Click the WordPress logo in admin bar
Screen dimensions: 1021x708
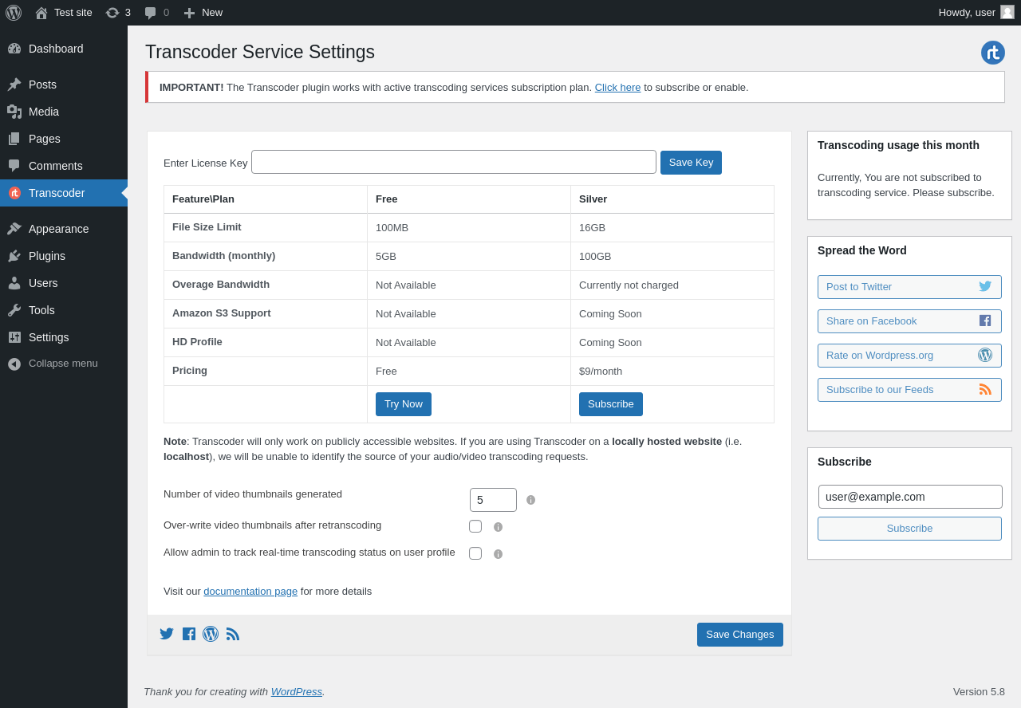click(x=14, y=13)
